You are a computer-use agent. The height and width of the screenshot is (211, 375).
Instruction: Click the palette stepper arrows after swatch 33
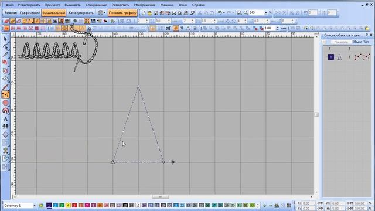coord(258,206)
